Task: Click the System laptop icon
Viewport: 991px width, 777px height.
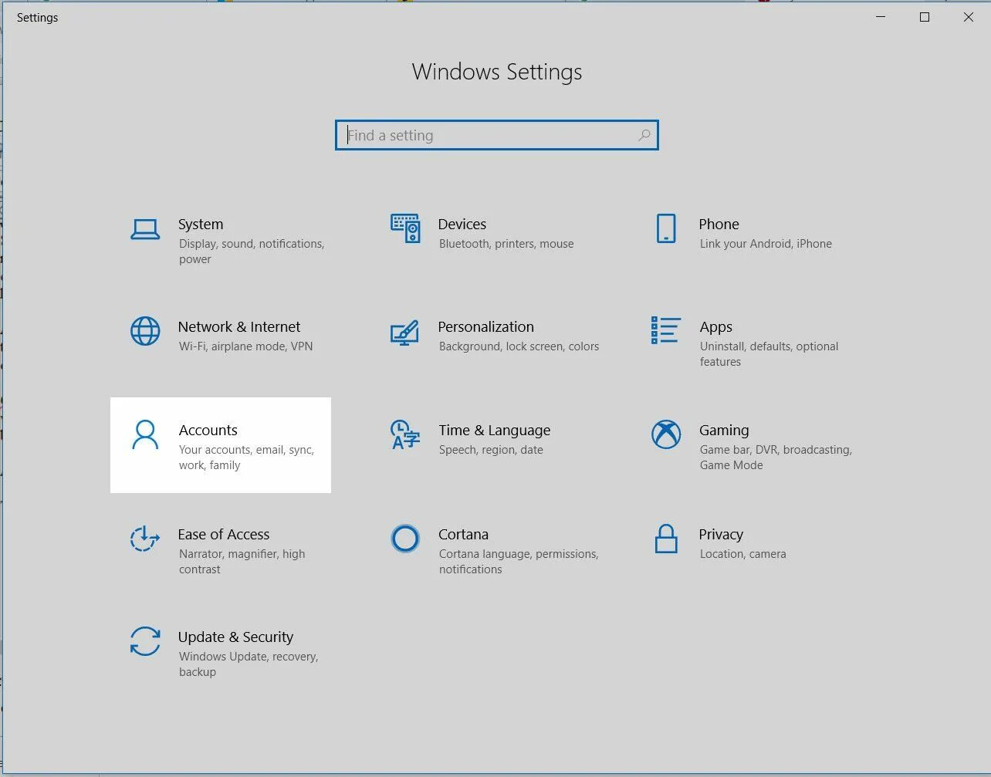Action: tap(145, 229)
